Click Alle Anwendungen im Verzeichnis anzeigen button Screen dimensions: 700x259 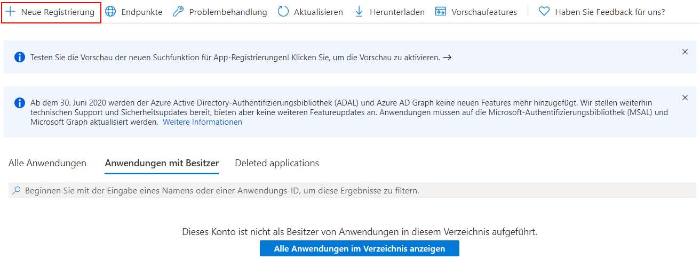(360, 249)
